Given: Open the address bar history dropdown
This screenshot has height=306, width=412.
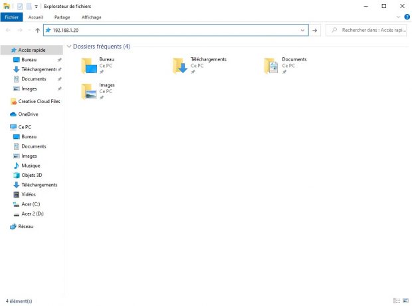Looking at the screenshot, I should coord(303,30).
